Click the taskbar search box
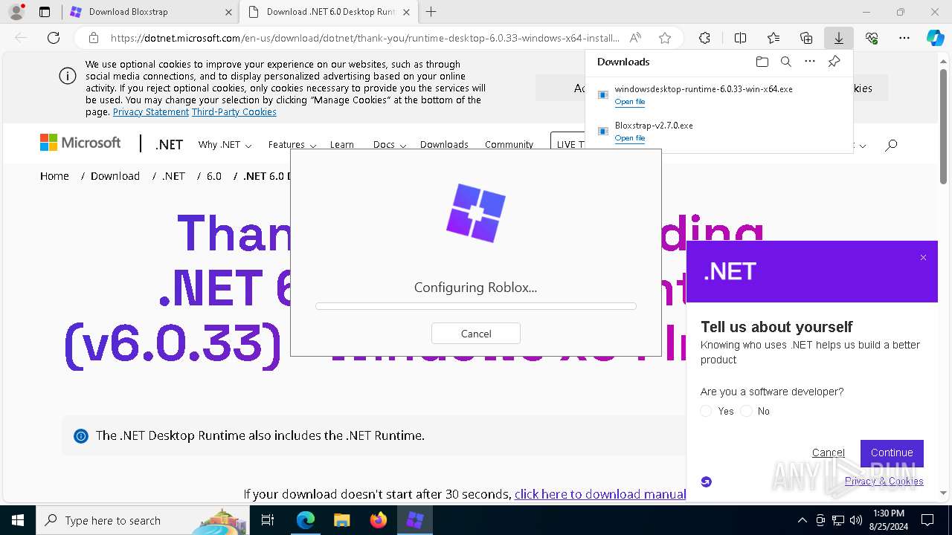Viewport: 952px width, 535px height. click(142, 520)
